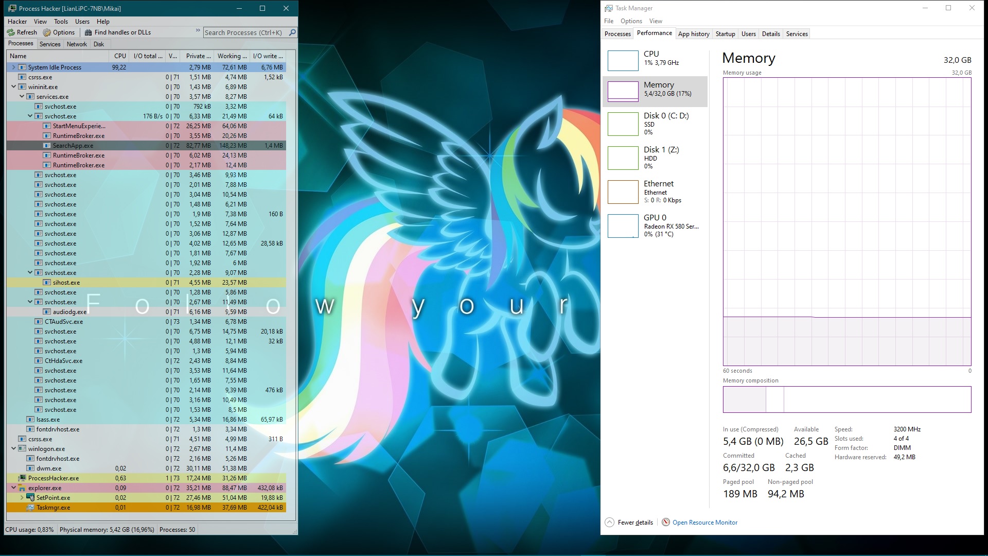Viewport: 988px width, 556px height.
Task: Click the explorer.exe folder icon
Action: 22,488
